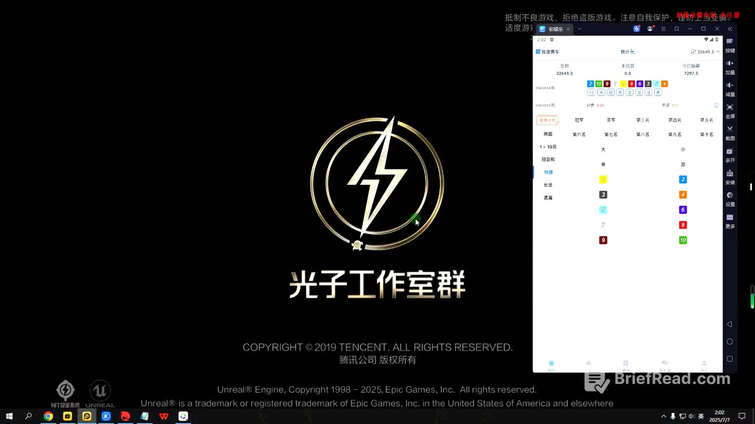Tap the Android back triangle button
Image resolution: width=755 pixels, height=424 pixels.
[730, 324]
